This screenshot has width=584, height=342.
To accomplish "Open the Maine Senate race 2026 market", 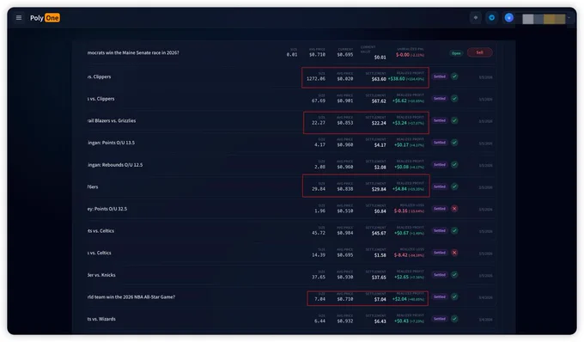I will tap(133, 53).
